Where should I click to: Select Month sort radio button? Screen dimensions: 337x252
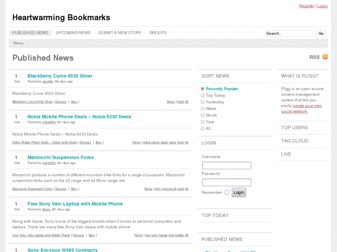203,116
